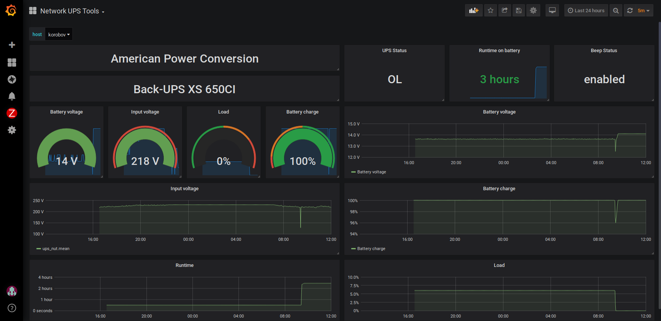Click the 100% battery charge gauge reading
Image resolution: width=661 pixels, height=321 pixels.
pos(303,161)
